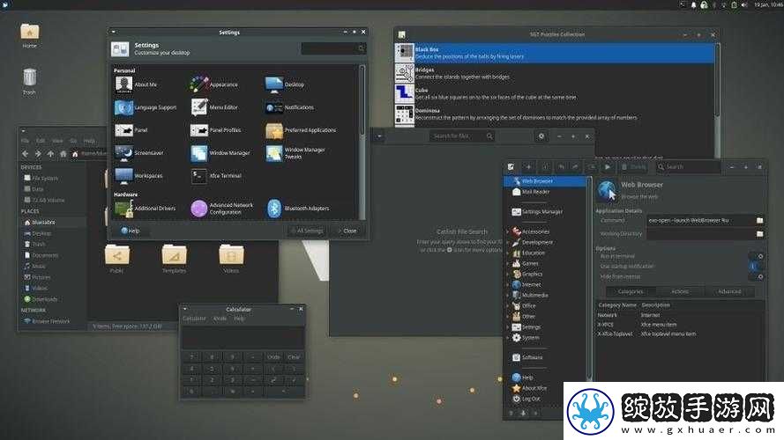Open the Categories tab

(631, 291)
